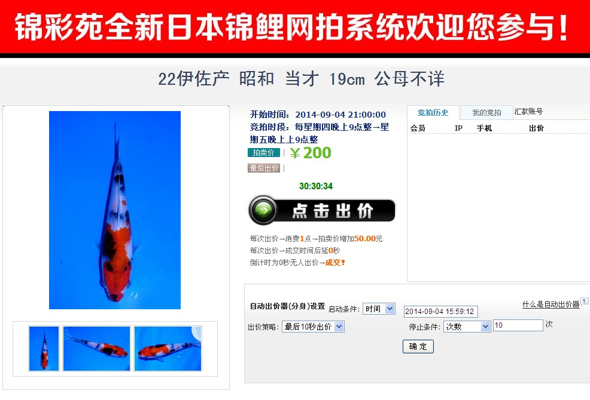Click the green arrow bid icon
Screen dimensions: 590x400
[x=263, y=211]
